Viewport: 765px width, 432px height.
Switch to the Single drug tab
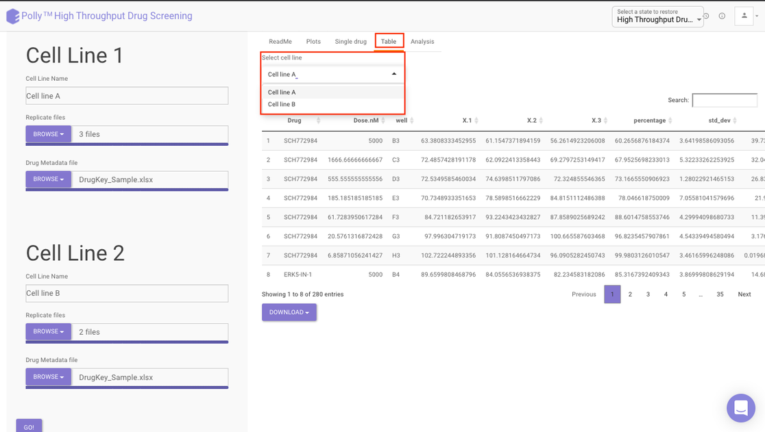351,41
